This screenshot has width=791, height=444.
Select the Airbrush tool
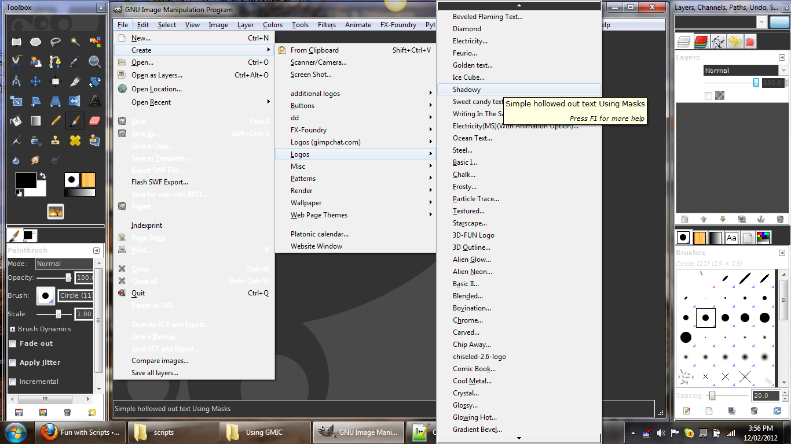click(x=16, y=140)
